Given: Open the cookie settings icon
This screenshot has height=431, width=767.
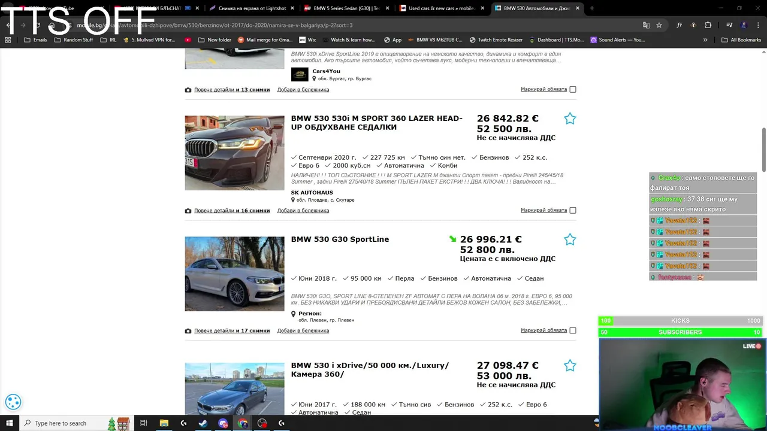Looking at the screenshot, I should point(13,402).
